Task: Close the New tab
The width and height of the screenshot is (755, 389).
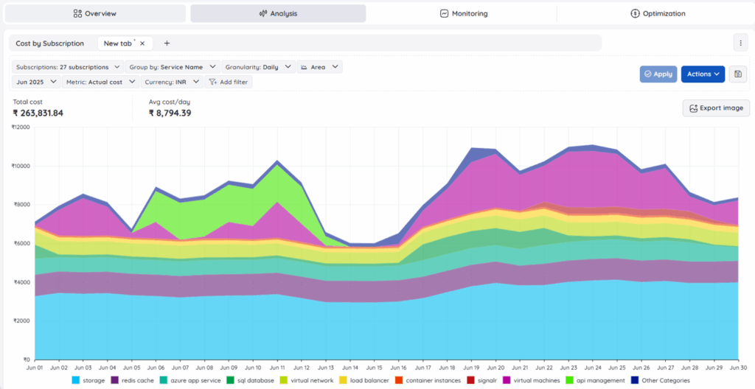Action: tap(142, 43)
